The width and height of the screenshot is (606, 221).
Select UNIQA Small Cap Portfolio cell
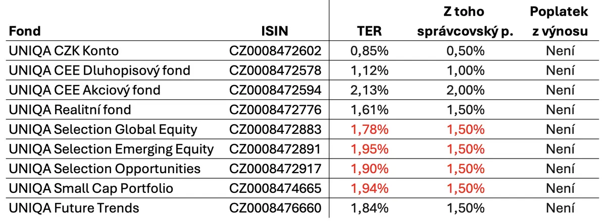91,188
